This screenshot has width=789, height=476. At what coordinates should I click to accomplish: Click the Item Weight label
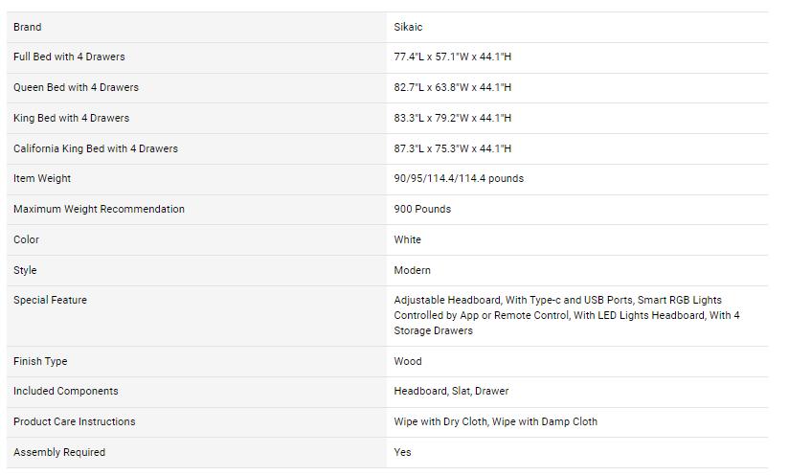(42, 179)
